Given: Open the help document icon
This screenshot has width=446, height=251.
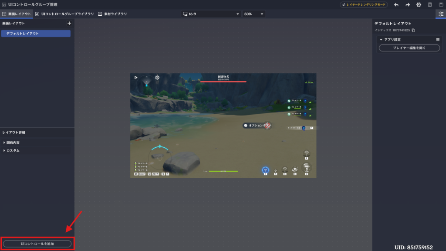Looking at the screenshot, I should coord(430,5).
